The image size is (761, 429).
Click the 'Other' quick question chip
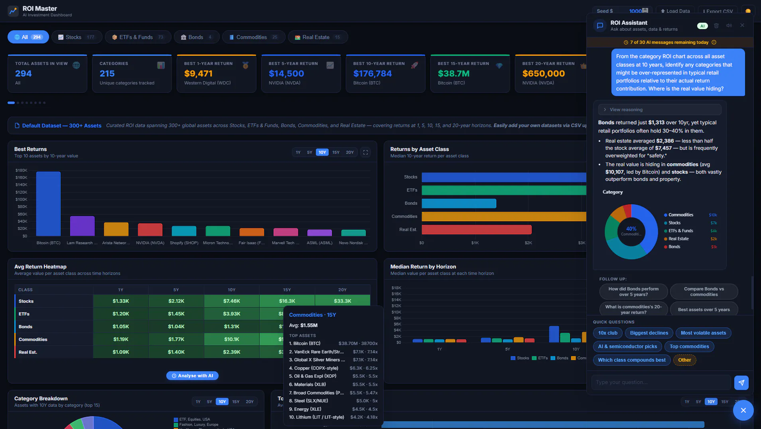click(684, 360)
